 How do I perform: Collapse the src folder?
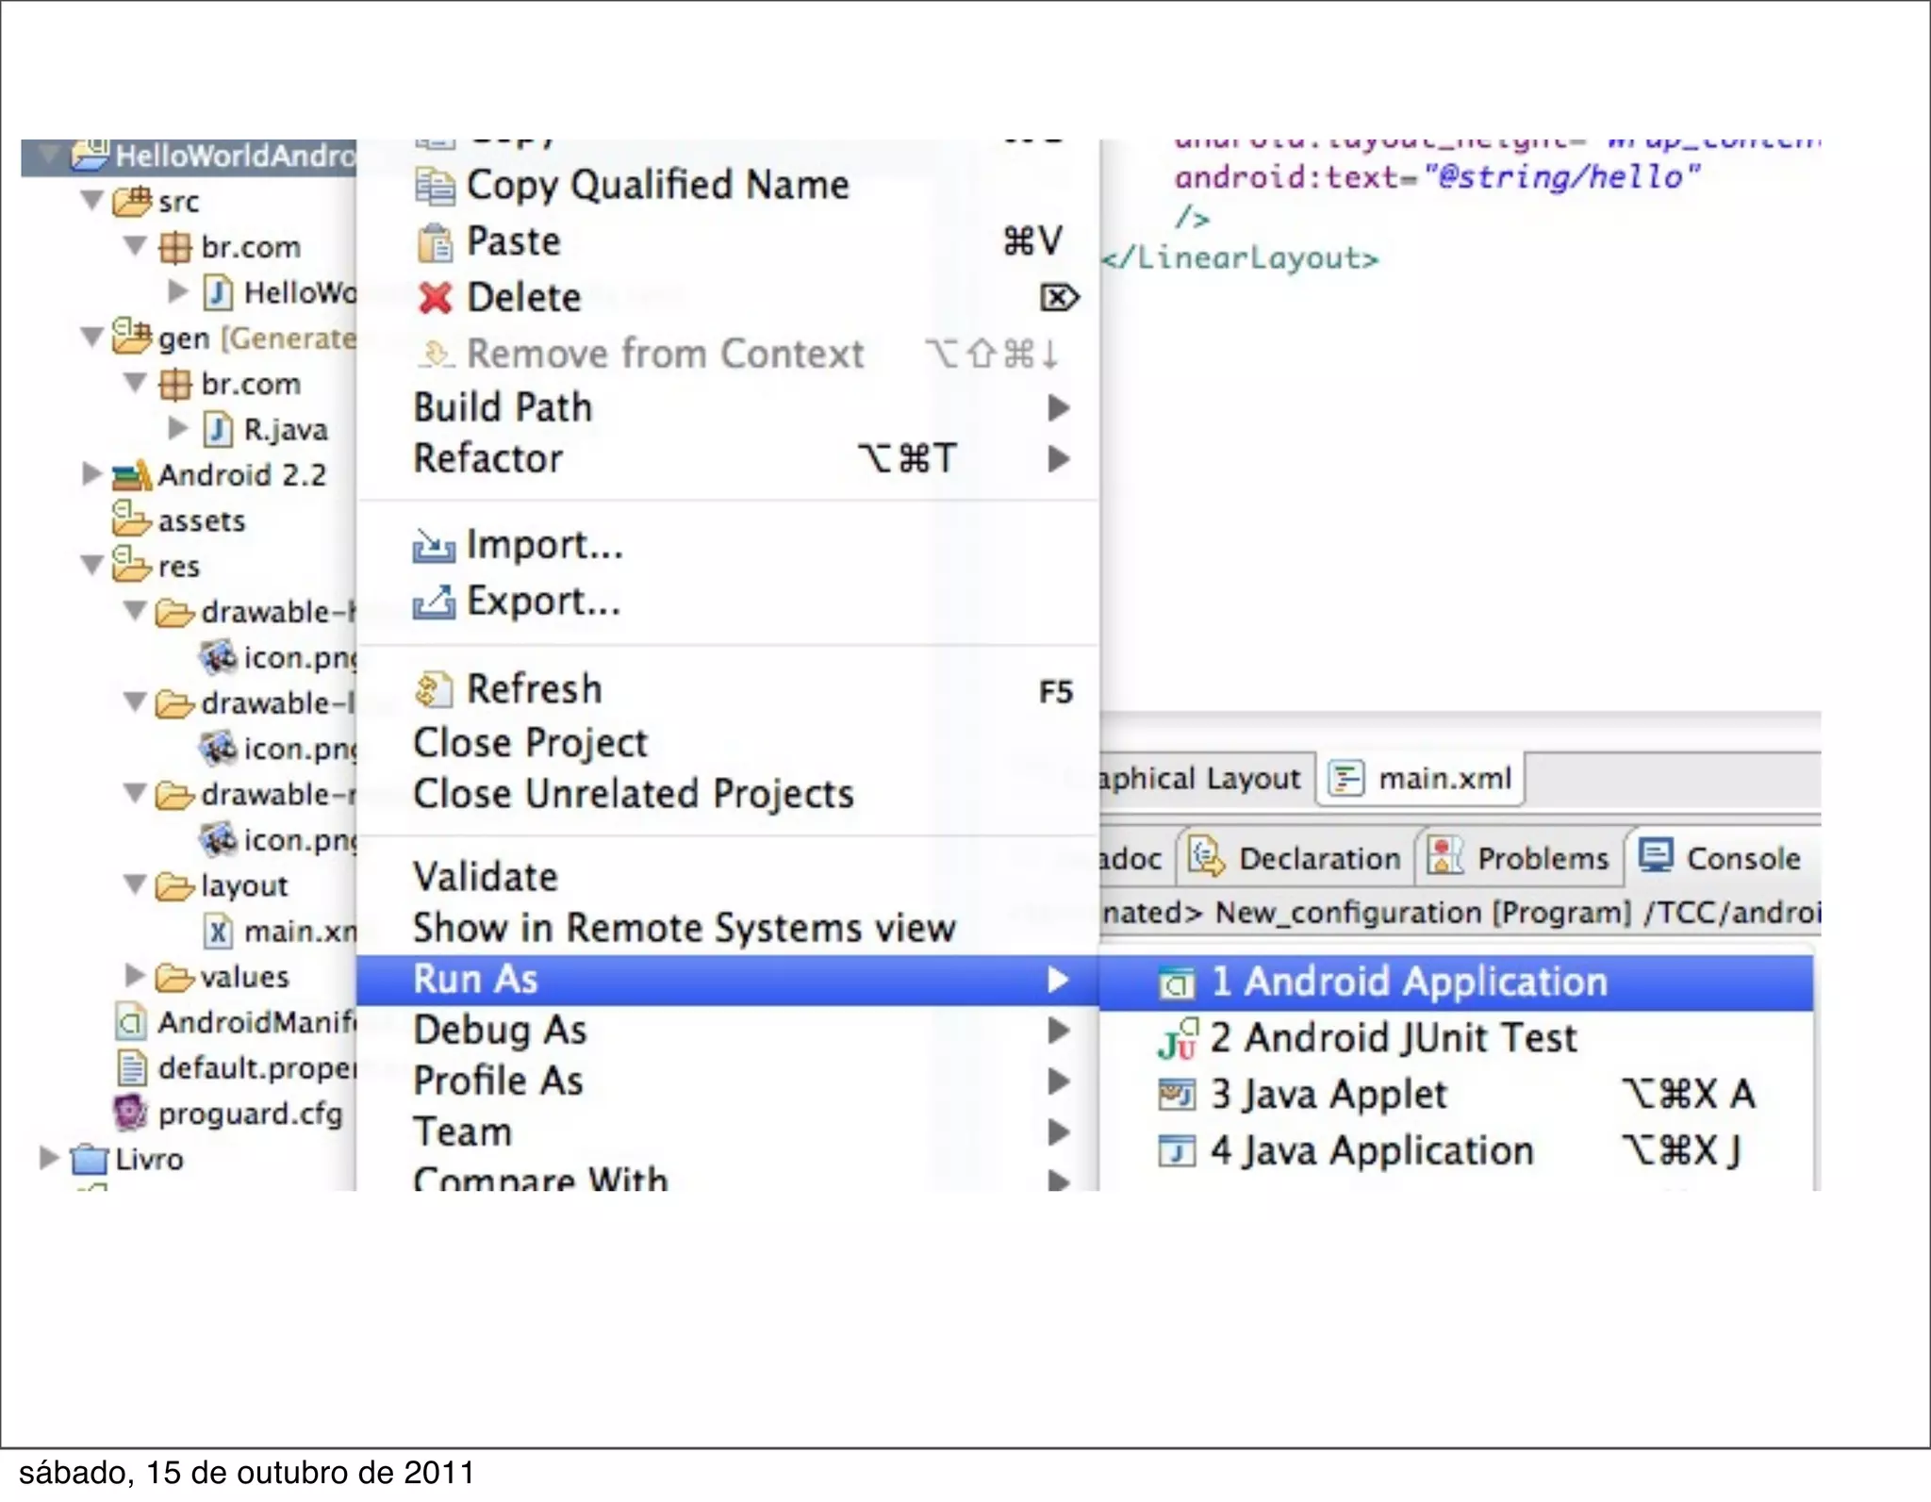[x=92, y=200]
